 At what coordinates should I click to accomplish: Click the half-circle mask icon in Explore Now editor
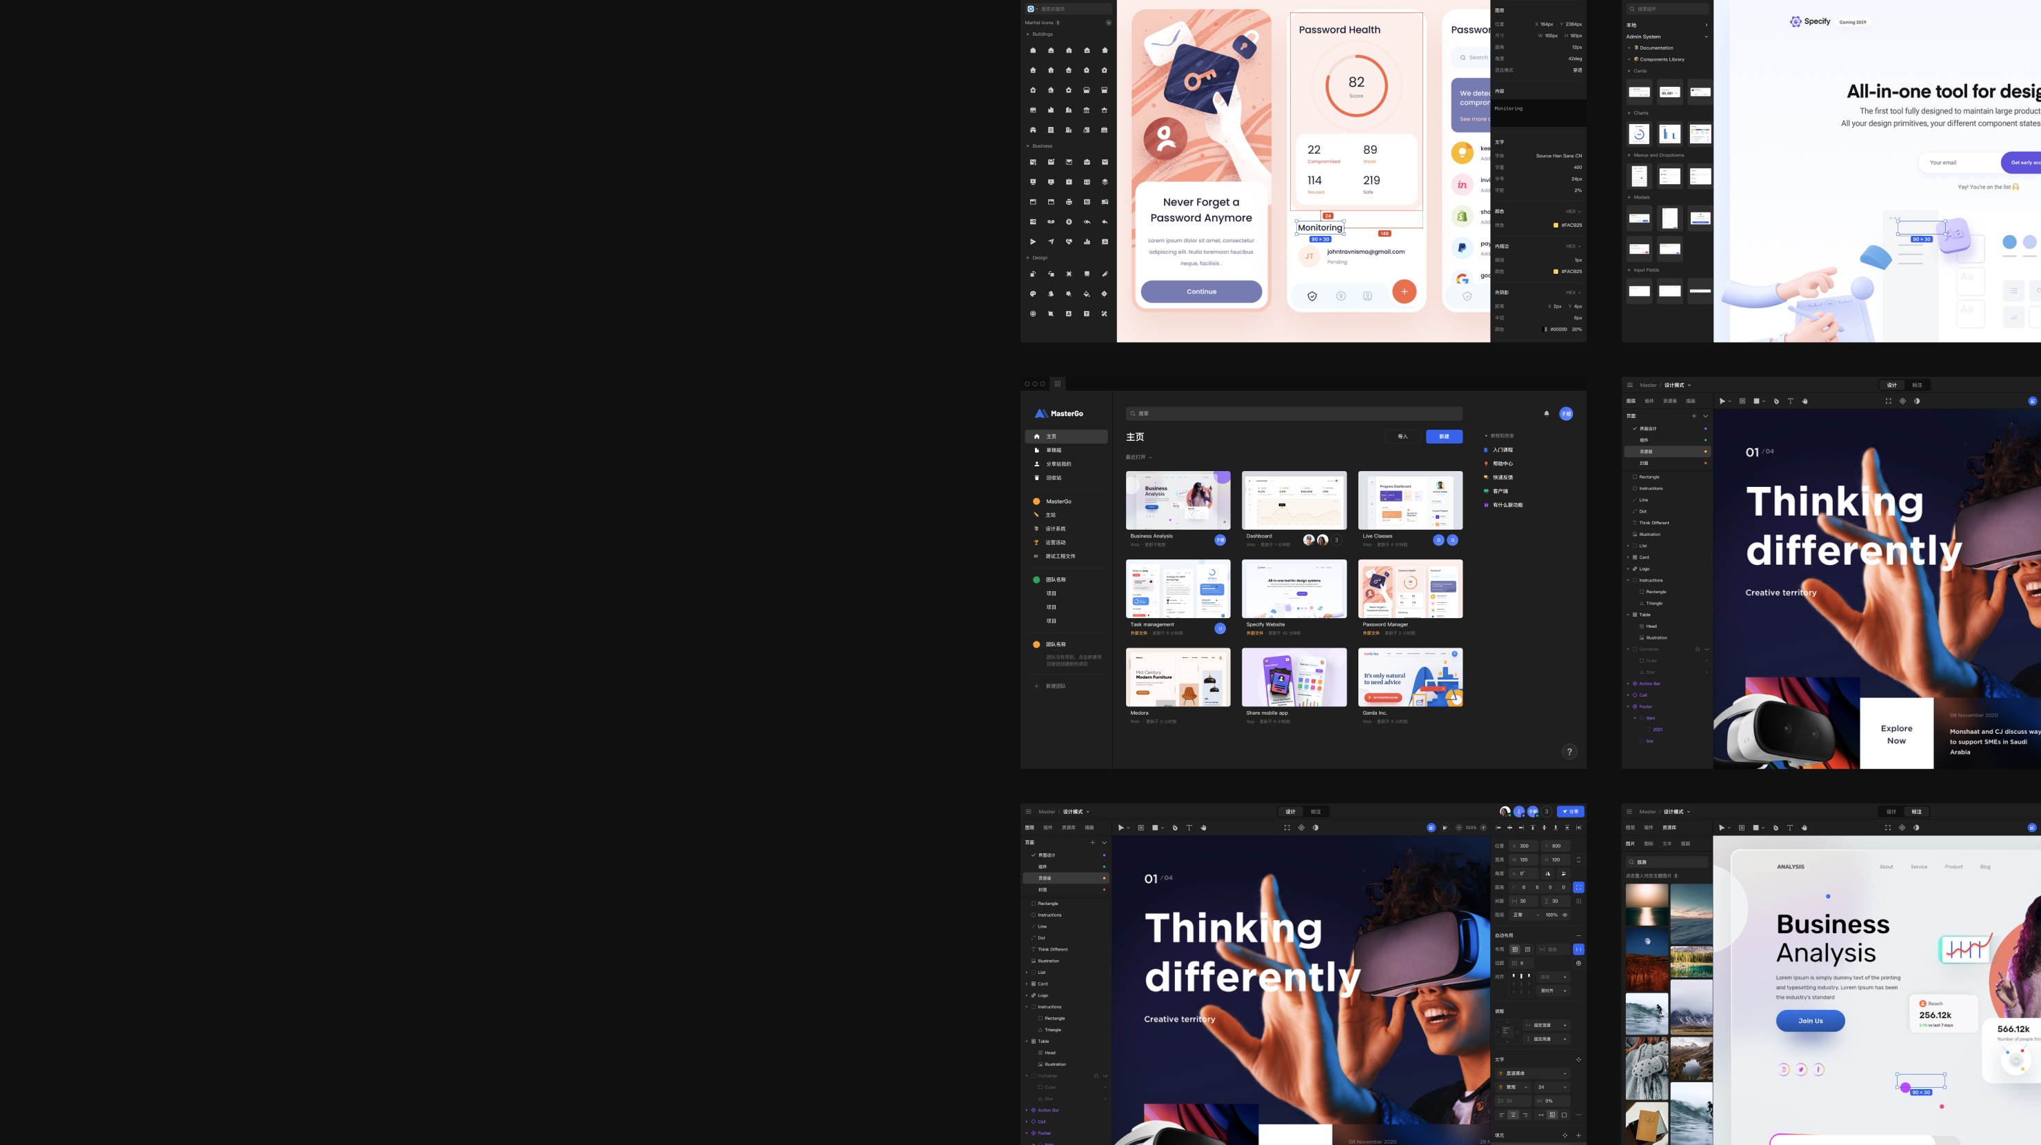tap(1917, 401)
